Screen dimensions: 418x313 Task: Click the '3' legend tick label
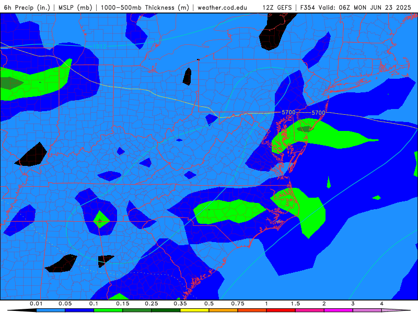(x=353, y=304)
